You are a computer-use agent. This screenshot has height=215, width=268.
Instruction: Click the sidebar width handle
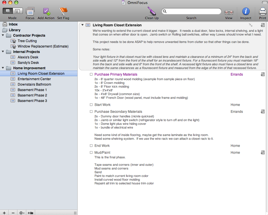(75, 213)
